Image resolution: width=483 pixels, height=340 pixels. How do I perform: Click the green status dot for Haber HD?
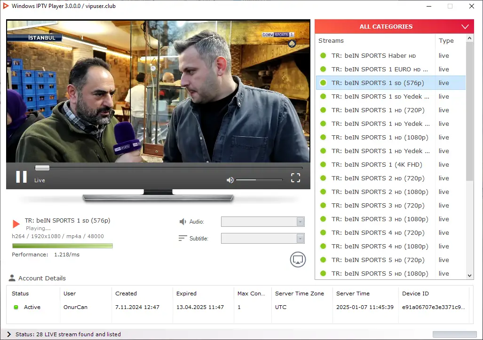coord(323,56)
